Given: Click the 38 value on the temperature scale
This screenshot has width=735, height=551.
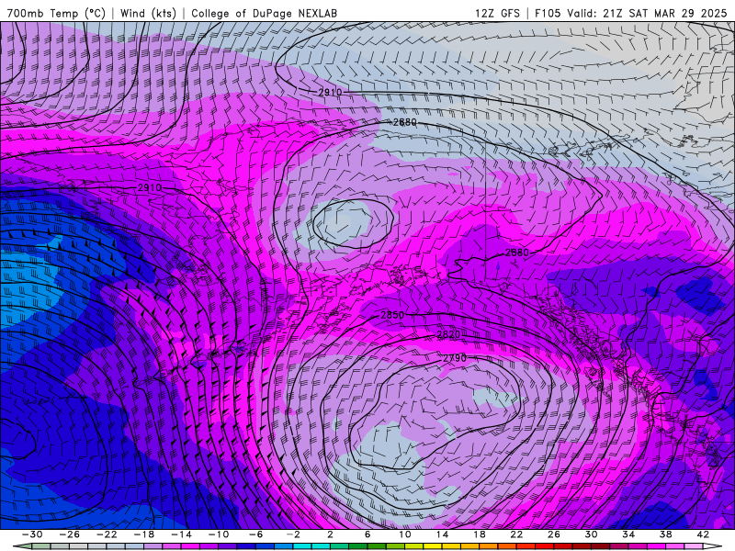Looking at the screenshot, I should [x=665, y=534].
